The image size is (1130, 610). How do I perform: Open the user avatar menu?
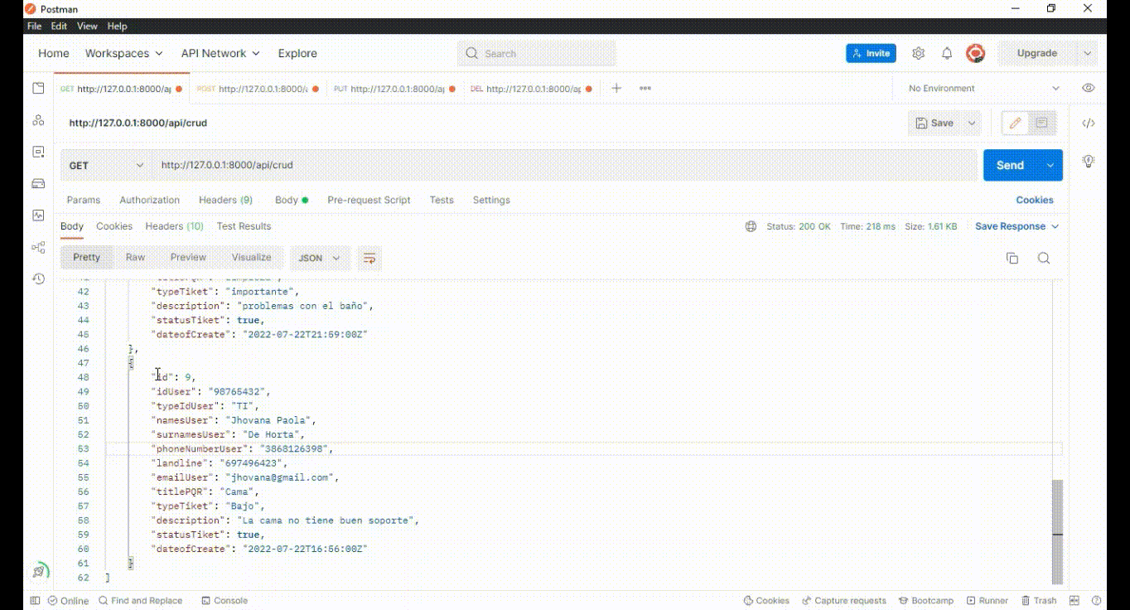coord(975,53)
